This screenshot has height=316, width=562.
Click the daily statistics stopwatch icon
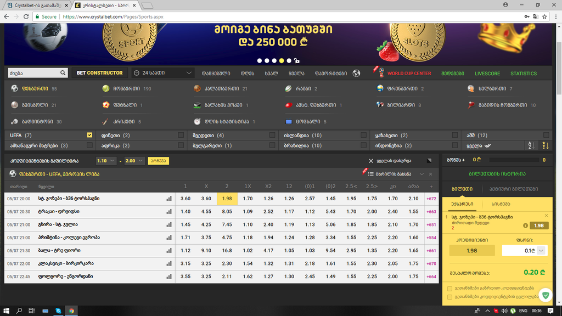[x=197, y=121]
